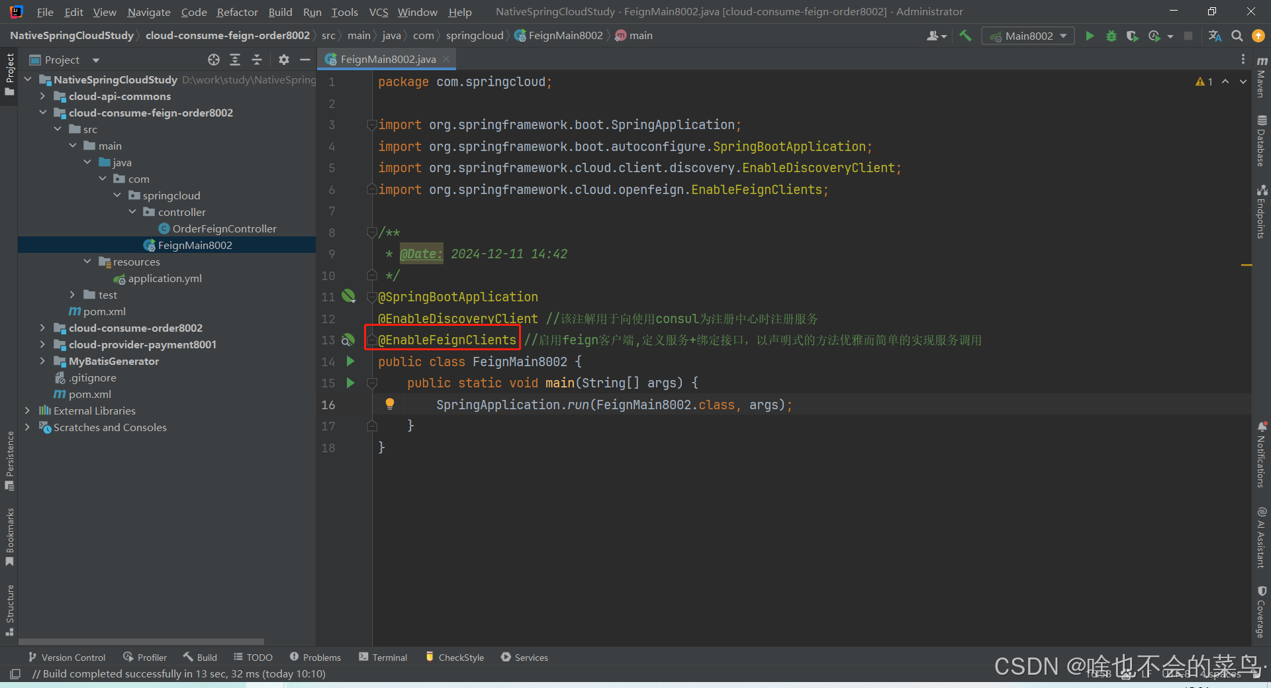Run the application with the green Run arrow

click(1090, 36)
